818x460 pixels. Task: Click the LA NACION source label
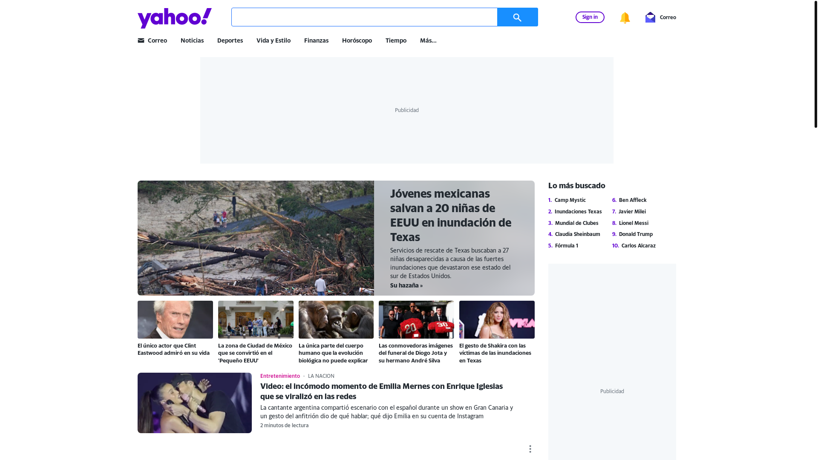[x=321, y=376]
